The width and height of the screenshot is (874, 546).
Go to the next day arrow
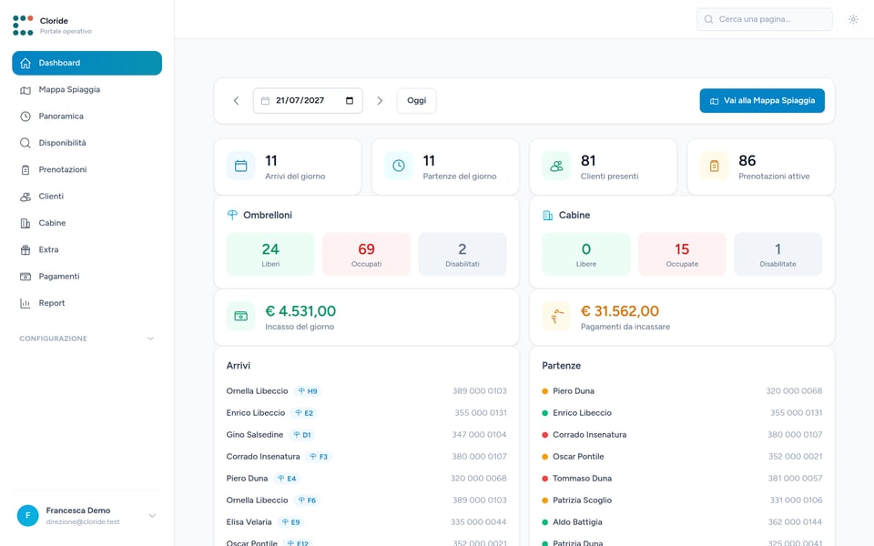click(x=380, y=101)
